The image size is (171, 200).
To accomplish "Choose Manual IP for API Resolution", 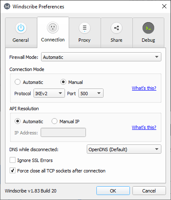I will 54,121.
